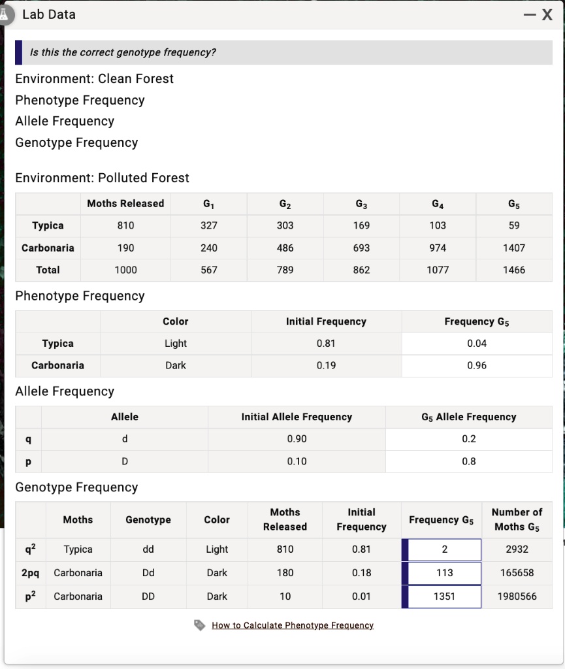This screenshot has width=565, height=669.
Task: Select the G5 column header in moths table
Action: click(x=513, y=203)
